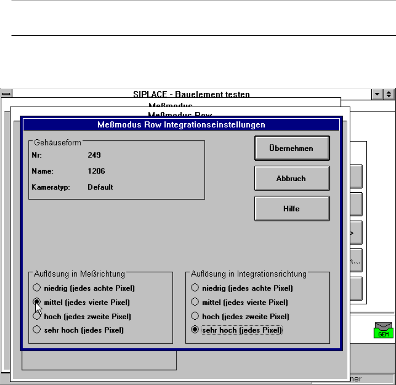The image size is (396, 385).
Task: Click the green GEM mailbox icon
Action: tap(383, 330)
